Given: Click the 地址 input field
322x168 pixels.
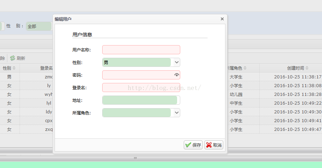Looking at the screenshot, I should point(141,100).
